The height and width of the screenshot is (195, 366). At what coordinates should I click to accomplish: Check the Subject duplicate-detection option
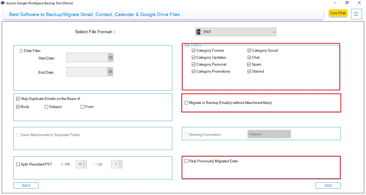point(46,107)
